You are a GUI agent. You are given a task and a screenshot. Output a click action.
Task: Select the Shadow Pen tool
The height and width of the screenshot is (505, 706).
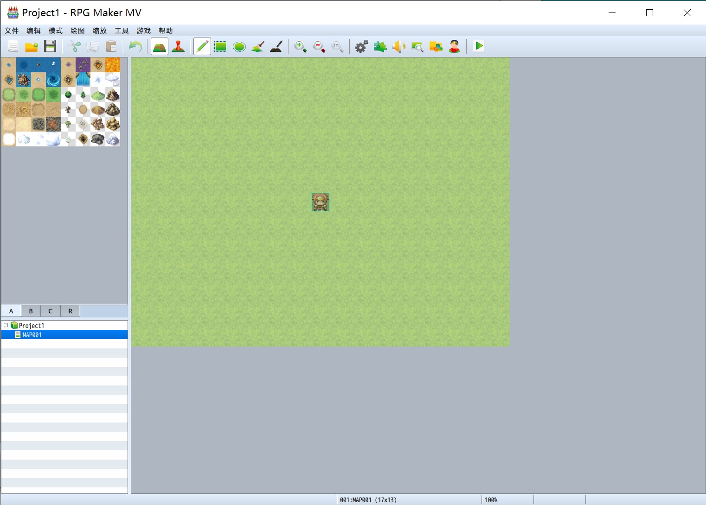276,46
